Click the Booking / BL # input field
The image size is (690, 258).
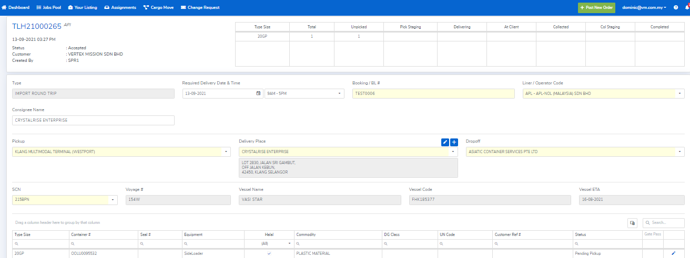[x=433, y=93]
